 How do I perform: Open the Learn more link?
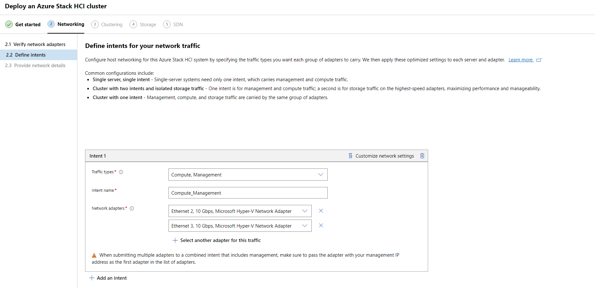point(521,60)
